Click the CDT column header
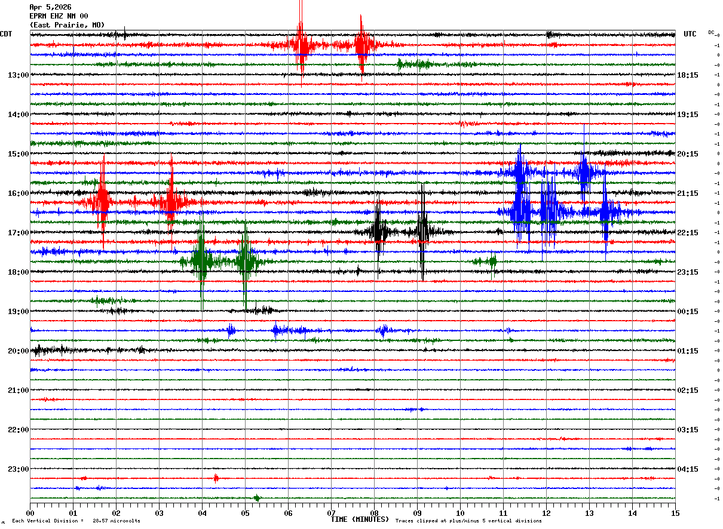Viewport: 723px width, 529px height. (x=6, y=34)
